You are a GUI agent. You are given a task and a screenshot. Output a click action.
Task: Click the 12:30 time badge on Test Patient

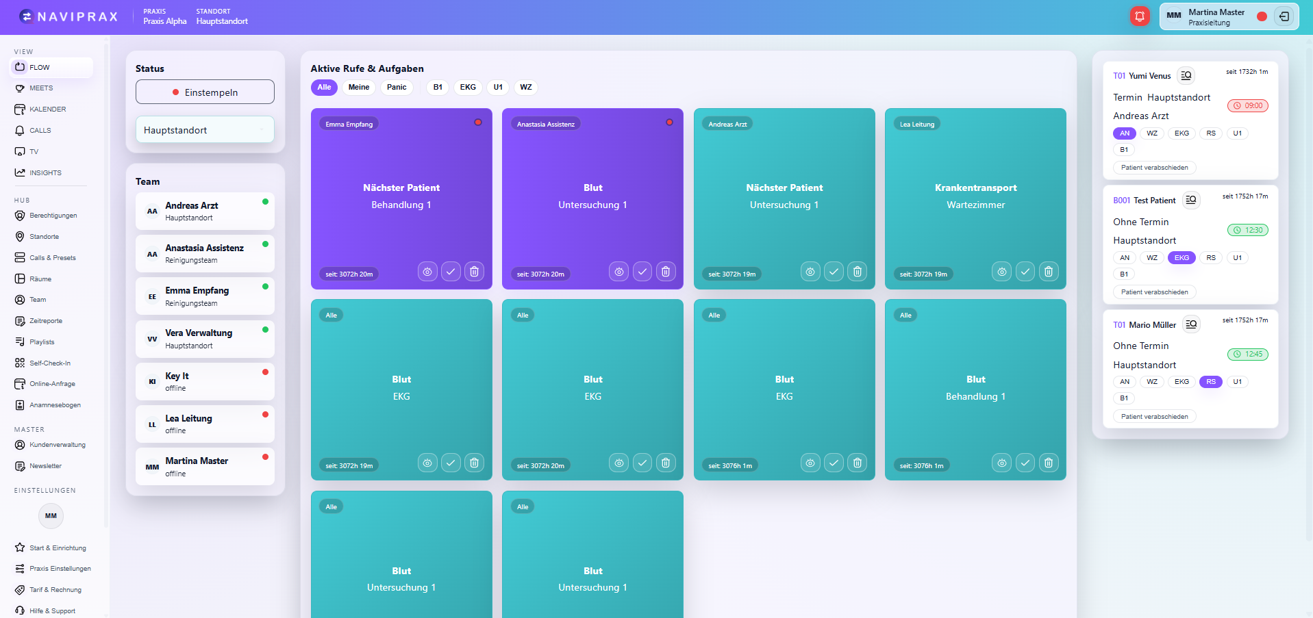point(1248,230)
